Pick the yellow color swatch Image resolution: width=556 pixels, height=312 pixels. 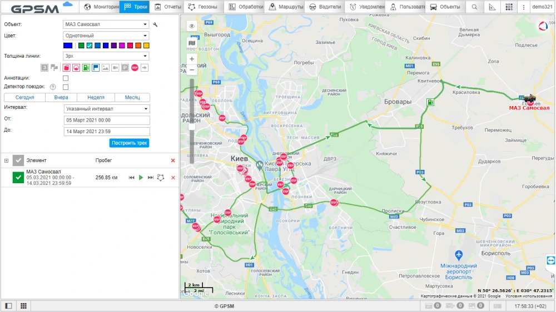146,46
